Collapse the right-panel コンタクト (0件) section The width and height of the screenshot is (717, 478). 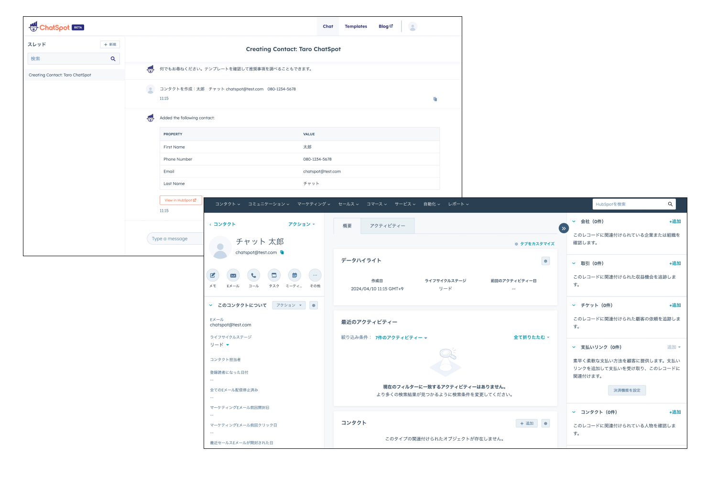(574, 412)
